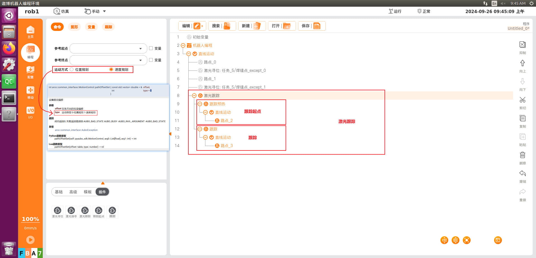Click the 保存 save button
536x258 pixels.
(312, 26)
